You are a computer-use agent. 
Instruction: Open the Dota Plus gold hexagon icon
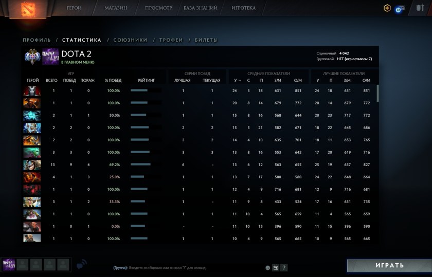387,8
